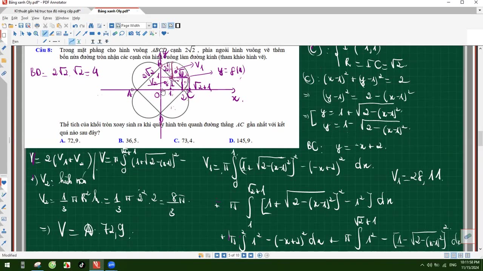Select the arrow Select tool
This screenshot has height=271, width=483.
pos(15,33)
